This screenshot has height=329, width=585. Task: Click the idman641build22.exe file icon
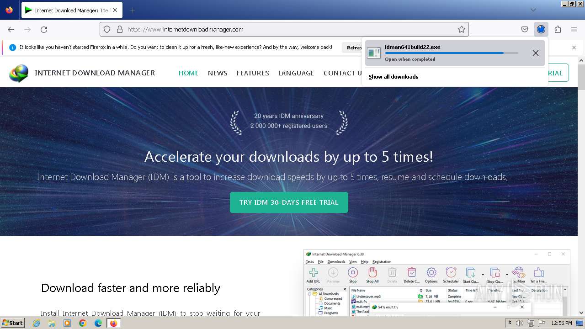(374, 53)
